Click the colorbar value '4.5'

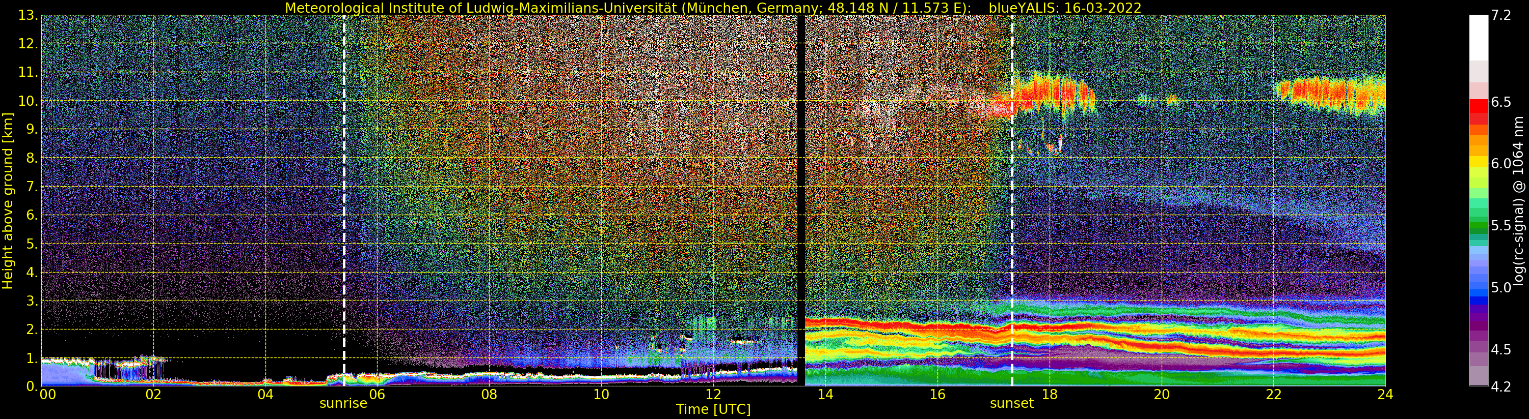(x=1501, y=349)
